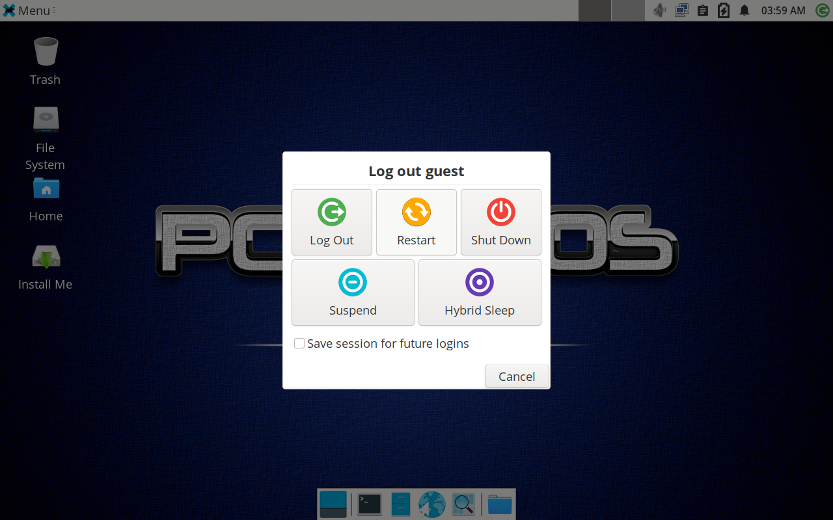833x520 pixels.
Task: Launch the web browser globe icon
Action: [432, 504]
